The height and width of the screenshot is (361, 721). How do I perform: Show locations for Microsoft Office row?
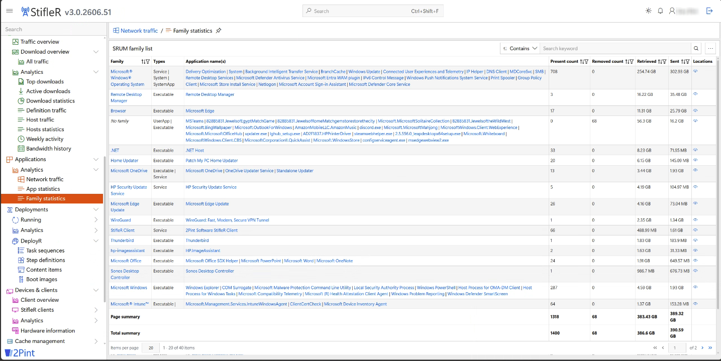pyautogui.click(x=695, y=261)
